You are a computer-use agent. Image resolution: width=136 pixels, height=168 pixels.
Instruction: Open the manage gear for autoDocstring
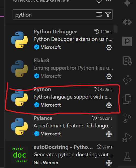pos(109,163)
